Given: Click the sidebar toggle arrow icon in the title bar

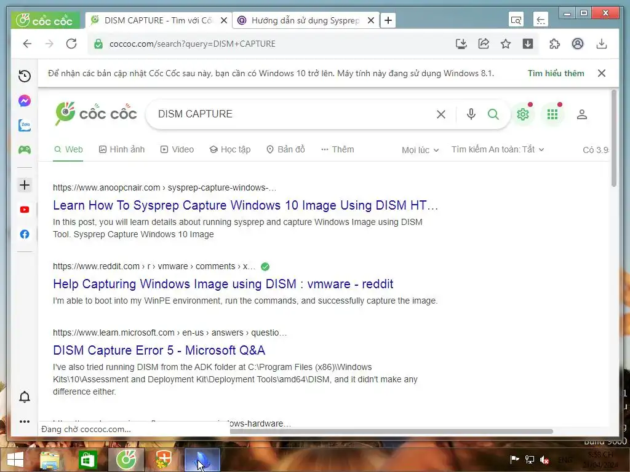Looking at the screenshot, I should [541, 20].
